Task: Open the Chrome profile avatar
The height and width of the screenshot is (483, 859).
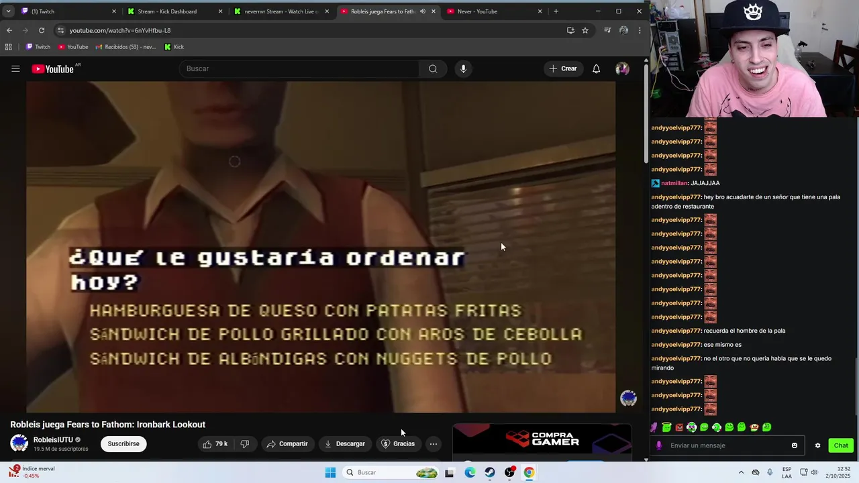Action: click(x=623, y=30)
